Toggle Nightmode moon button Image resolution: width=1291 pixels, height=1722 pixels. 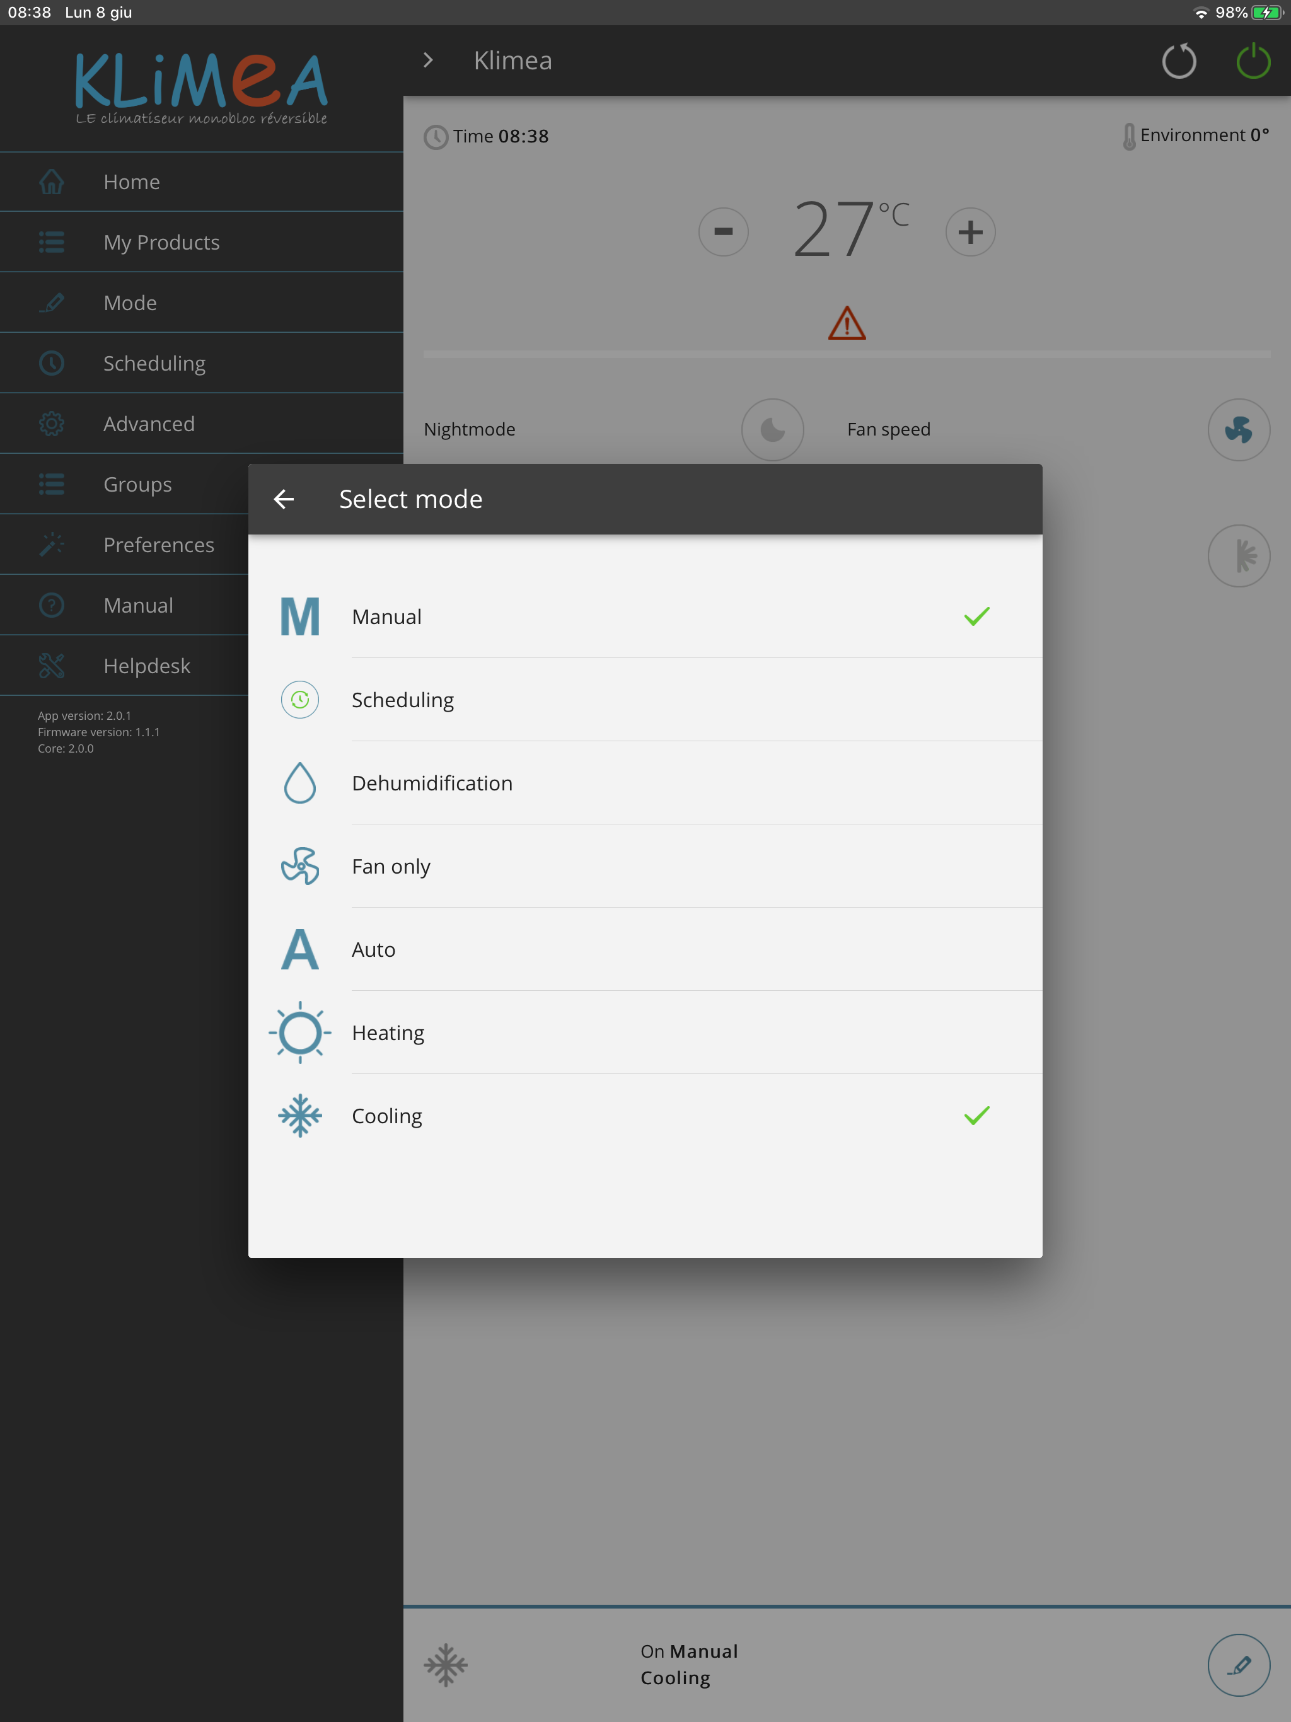point(772,430)
